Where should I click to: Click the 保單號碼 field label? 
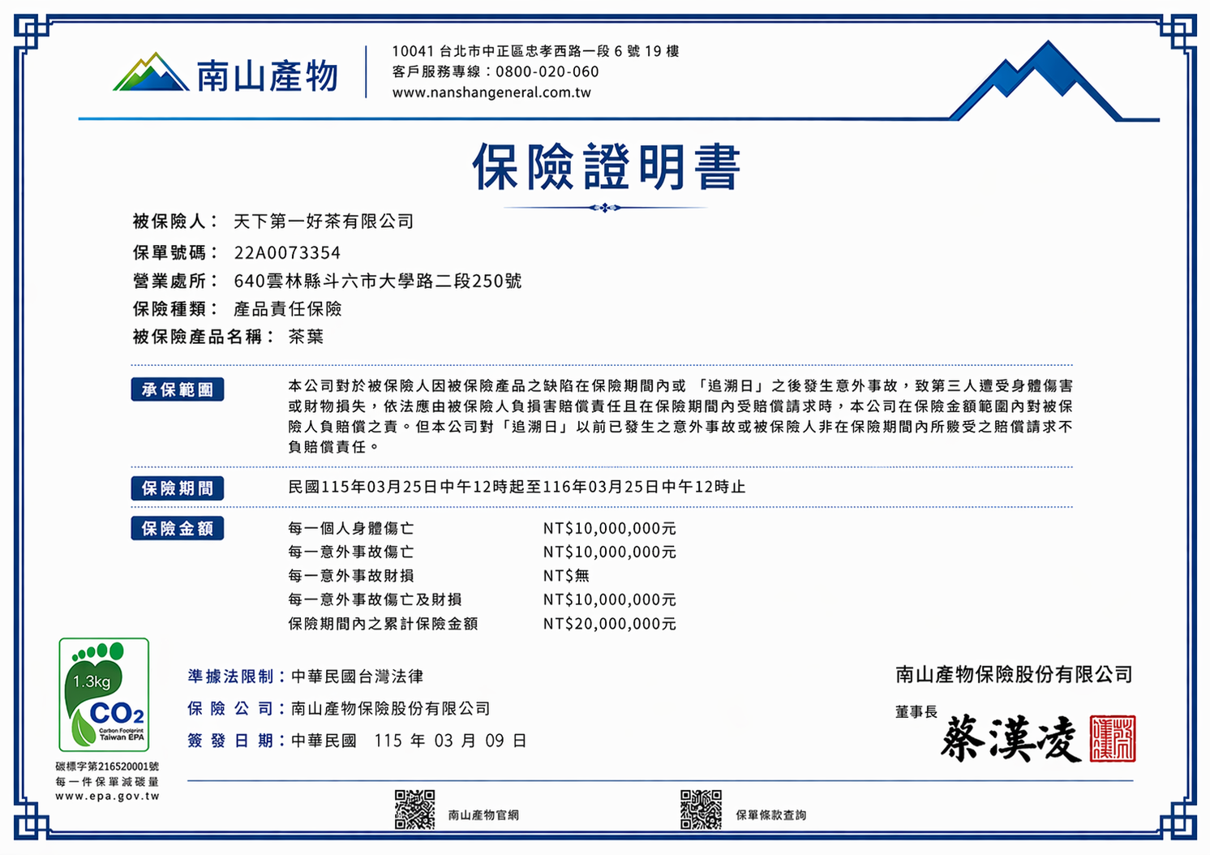175,253
